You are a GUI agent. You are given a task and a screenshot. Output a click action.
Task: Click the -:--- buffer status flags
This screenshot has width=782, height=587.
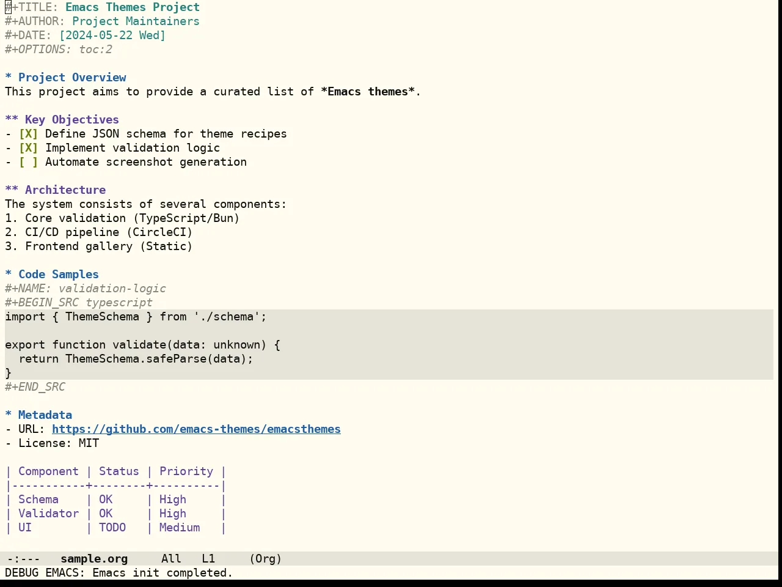23,559
